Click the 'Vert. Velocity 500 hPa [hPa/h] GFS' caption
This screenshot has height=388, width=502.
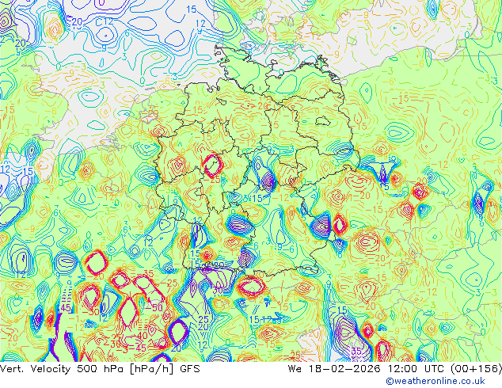click(x=100, y=369)
